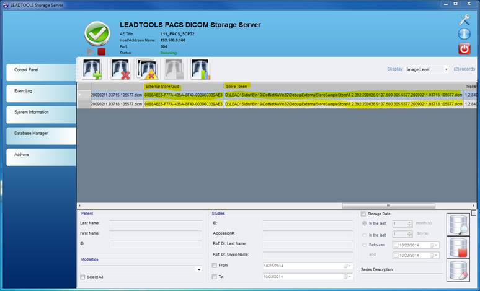Select 'In the last' month(s) radio button

tap(364, 224)
